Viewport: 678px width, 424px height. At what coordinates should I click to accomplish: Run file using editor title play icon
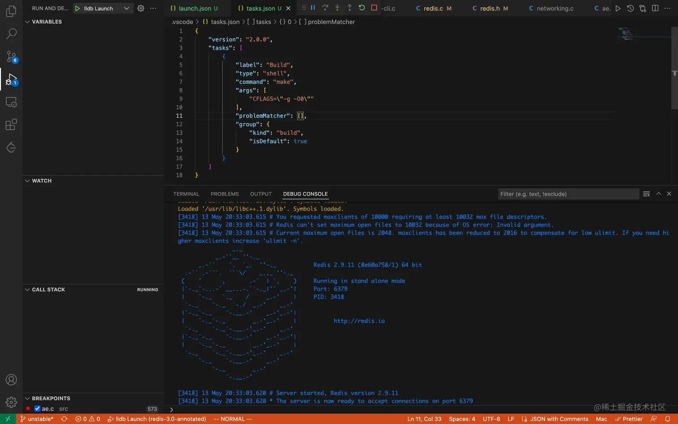618,8
